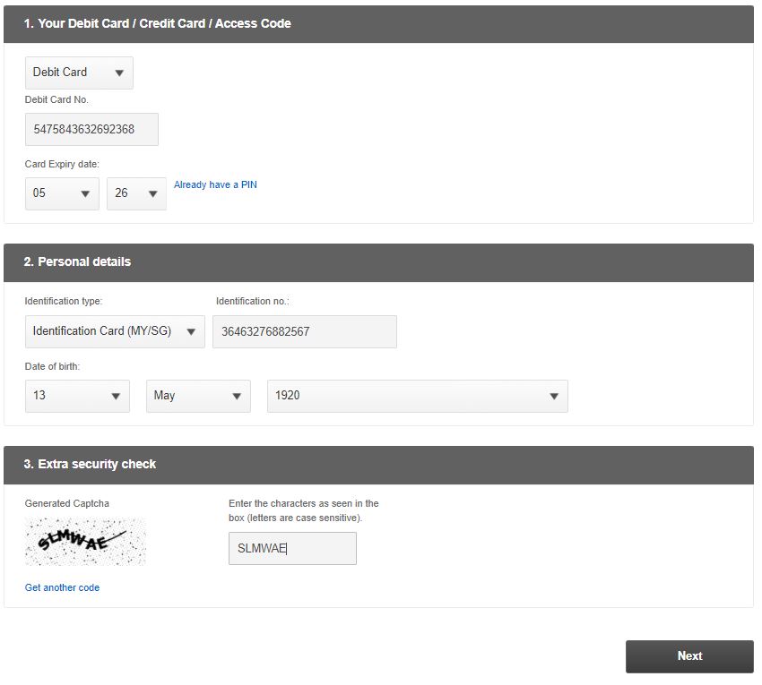Open birth month dropdown showing May

pyautogui.click(x=198, y=396)
